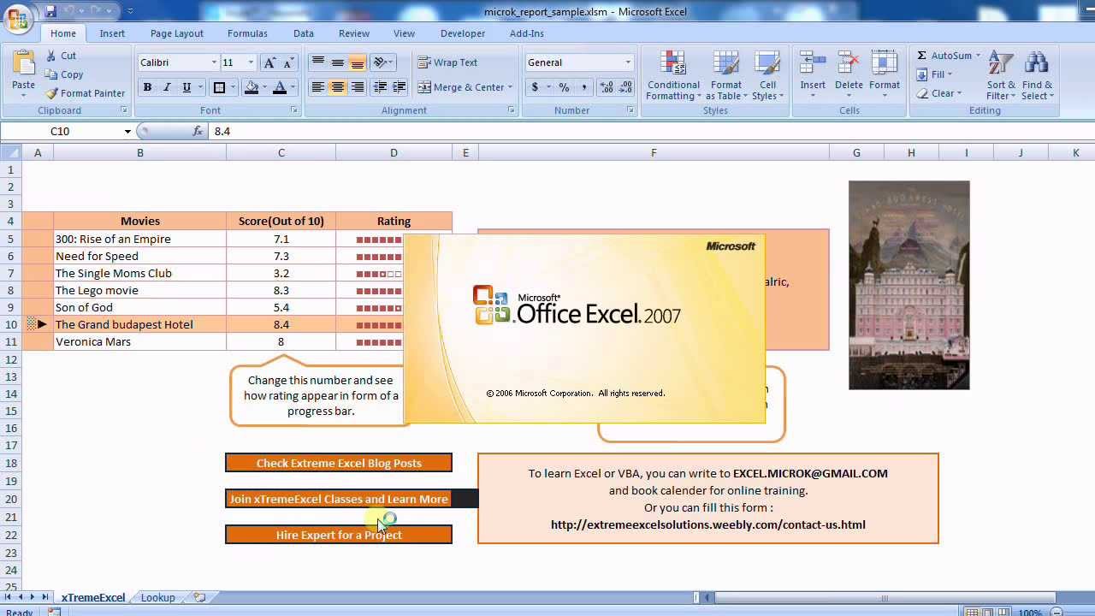Apply Percent Style format
Screen dimensions: 1095x616
(x=564, y=87)
